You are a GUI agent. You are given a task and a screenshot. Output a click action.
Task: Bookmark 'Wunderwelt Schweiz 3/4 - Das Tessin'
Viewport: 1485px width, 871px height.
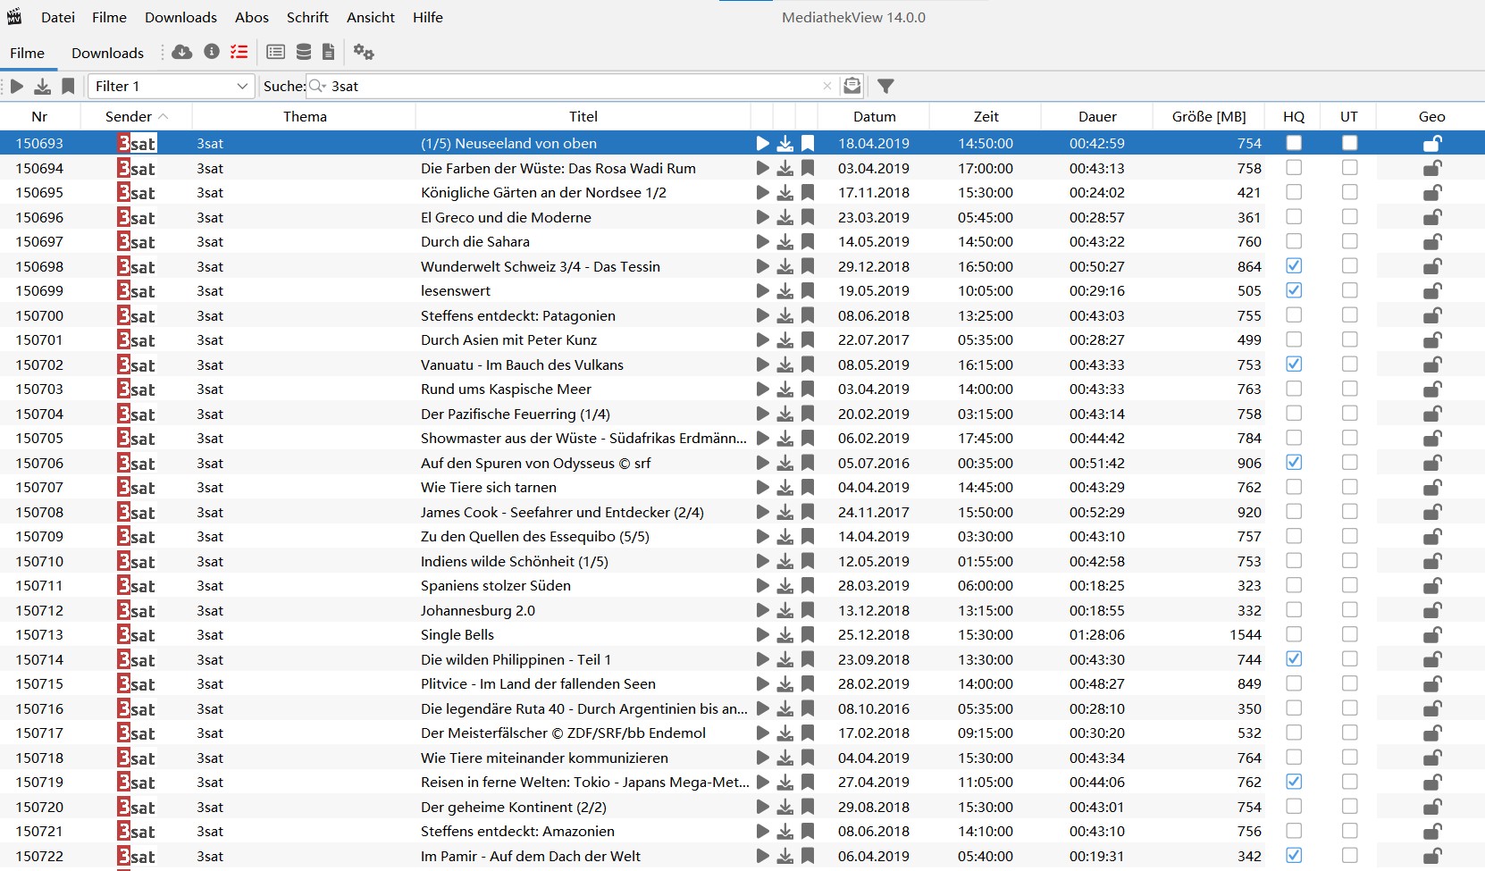click(x=808, y=266)
